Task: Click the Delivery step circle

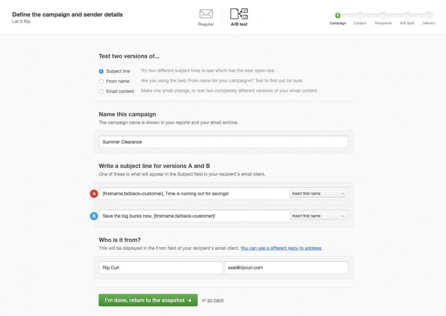Action: pyautogui.click(x=429, y=15)
